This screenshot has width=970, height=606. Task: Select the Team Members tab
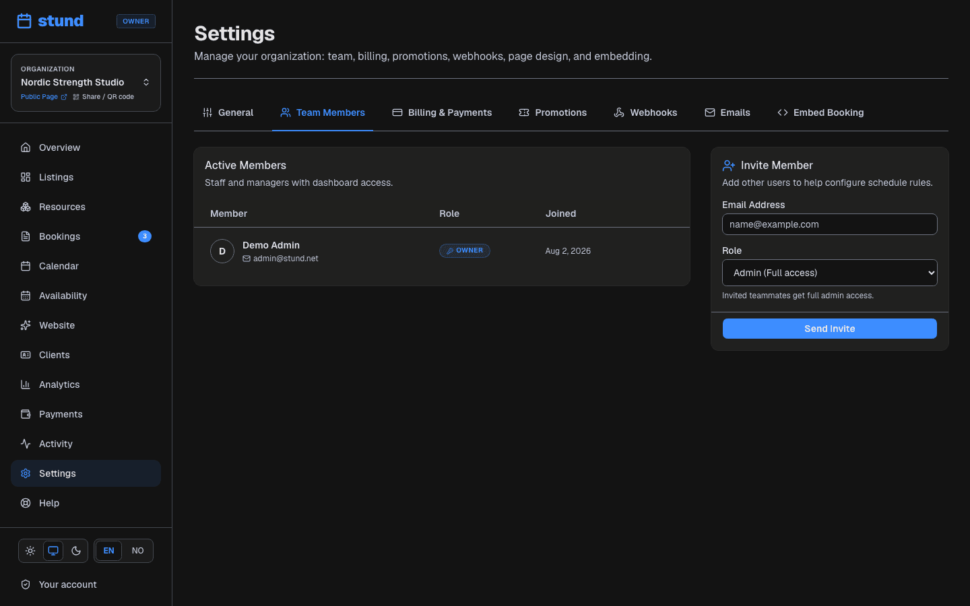323,112
